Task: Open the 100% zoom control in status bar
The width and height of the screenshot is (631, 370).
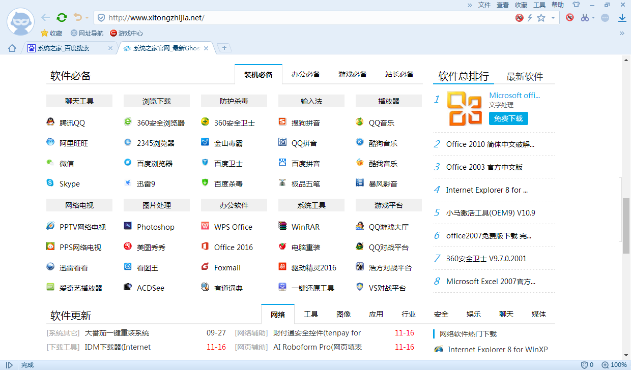Action: tap(614, 365)
